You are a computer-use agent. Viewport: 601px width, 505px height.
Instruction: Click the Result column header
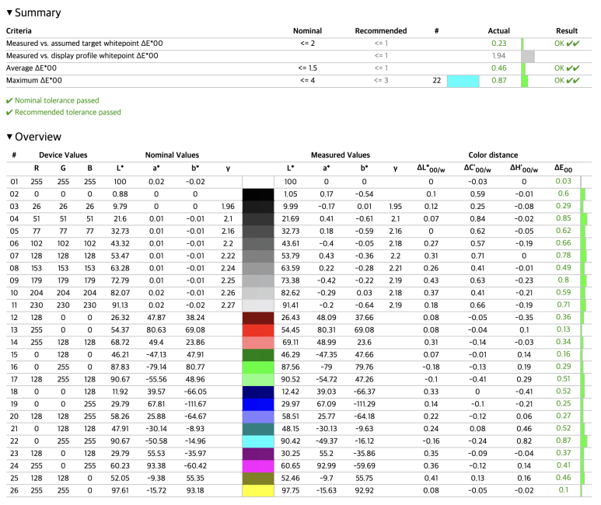point(567,31)
